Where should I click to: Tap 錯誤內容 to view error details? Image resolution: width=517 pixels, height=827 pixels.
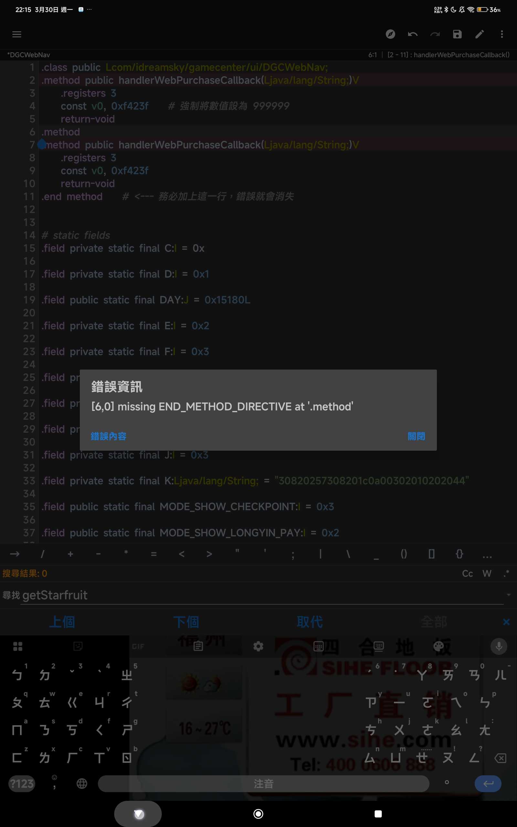108,436
